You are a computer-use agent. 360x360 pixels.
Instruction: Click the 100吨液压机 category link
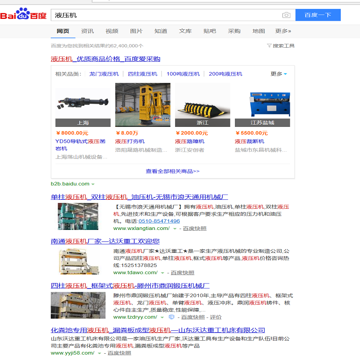click(183, 74)
